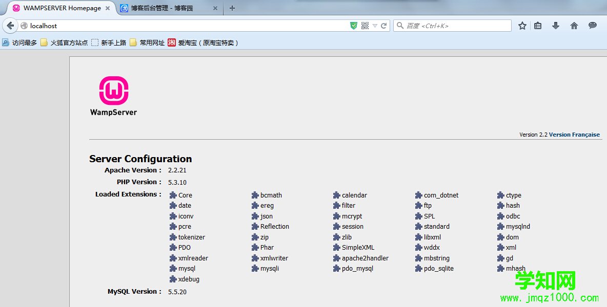Reload the page with the refresh icon
The width and height of the screenshot is (607, 307).
tap(383, 26)
